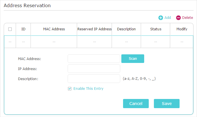This screenshot has height=117, width=197.
Task: Click the Modify column header
Action: point(182,29)
